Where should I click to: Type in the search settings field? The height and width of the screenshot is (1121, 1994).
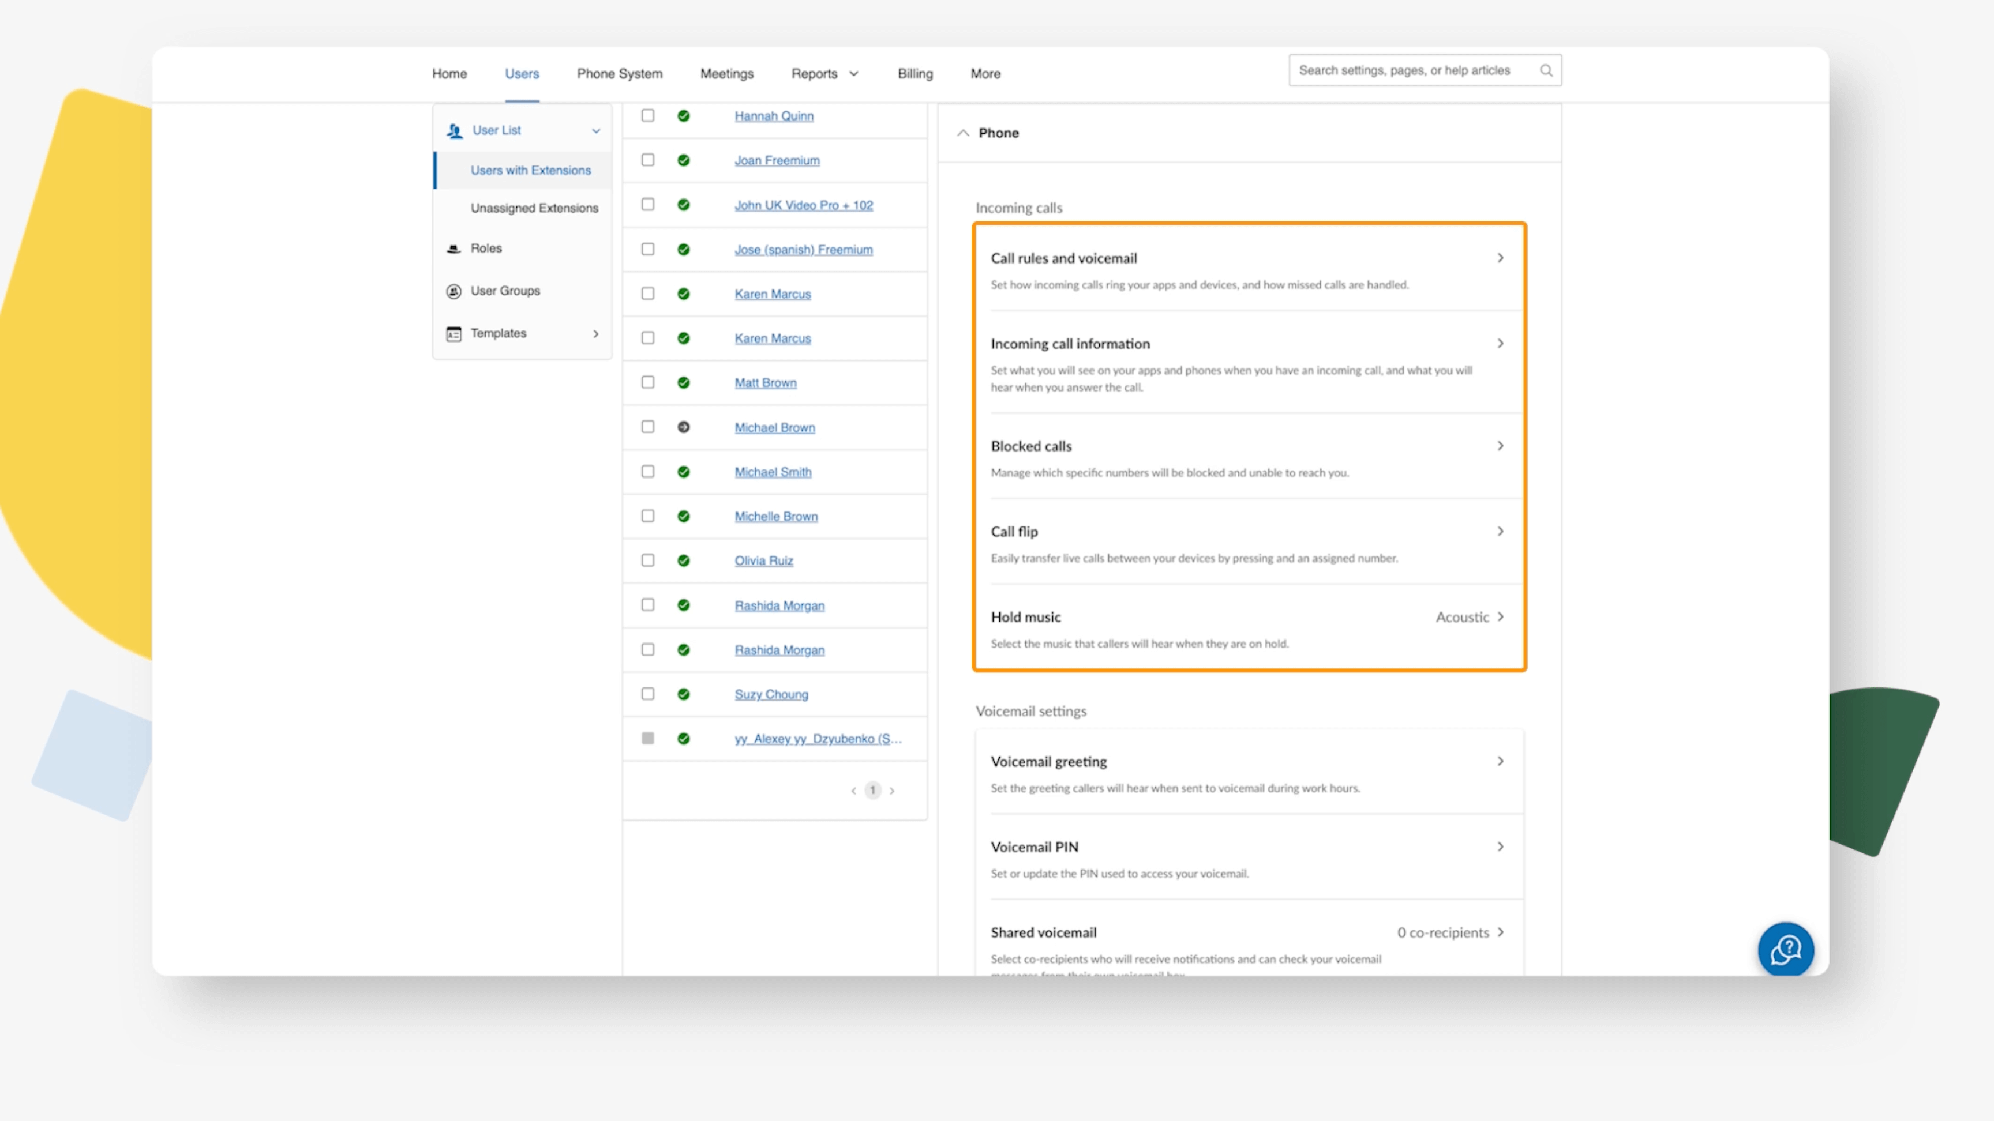[x=1409, y=70]
